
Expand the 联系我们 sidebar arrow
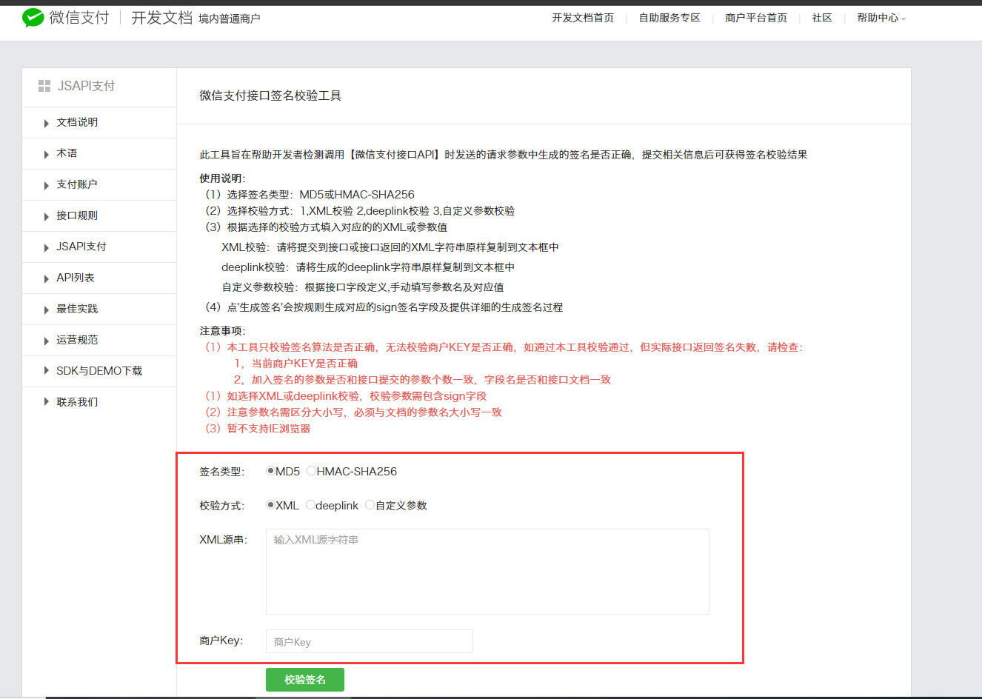(47, 403)
